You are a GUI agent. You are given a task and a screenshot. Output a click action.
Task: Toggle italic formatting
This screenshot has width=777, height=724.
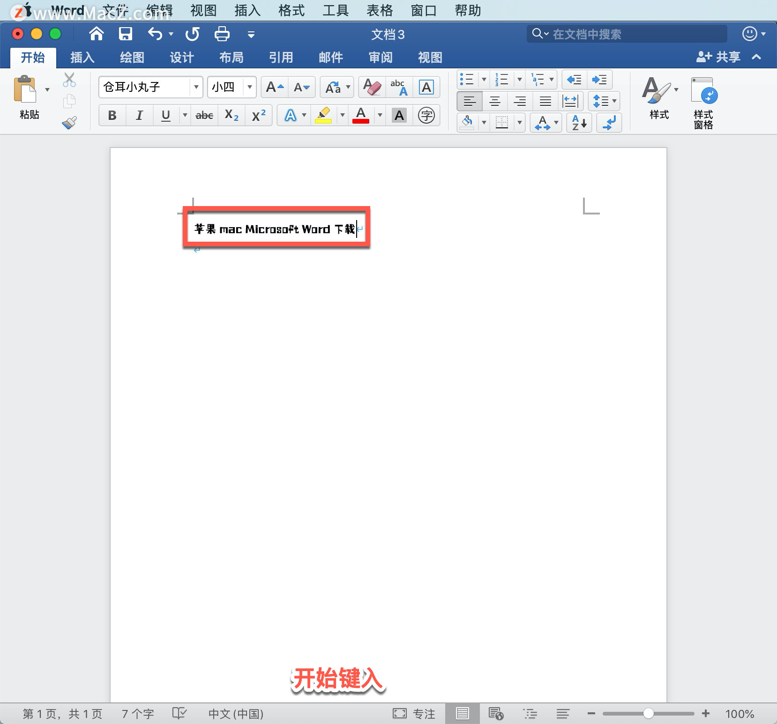(139, 115)
